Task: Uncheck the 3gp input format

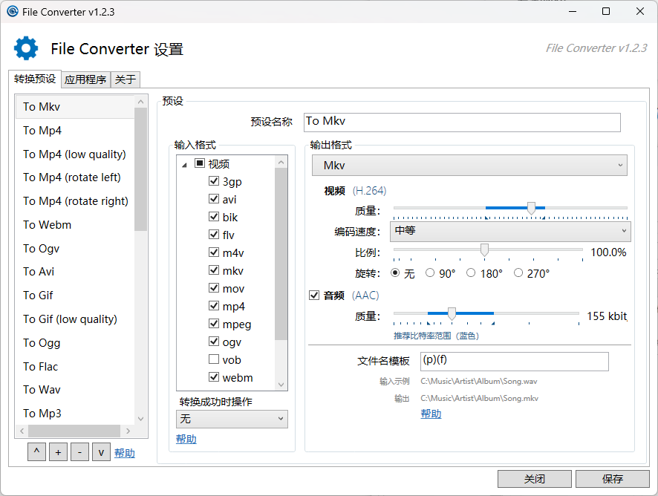Action: (x=214, y=181)
